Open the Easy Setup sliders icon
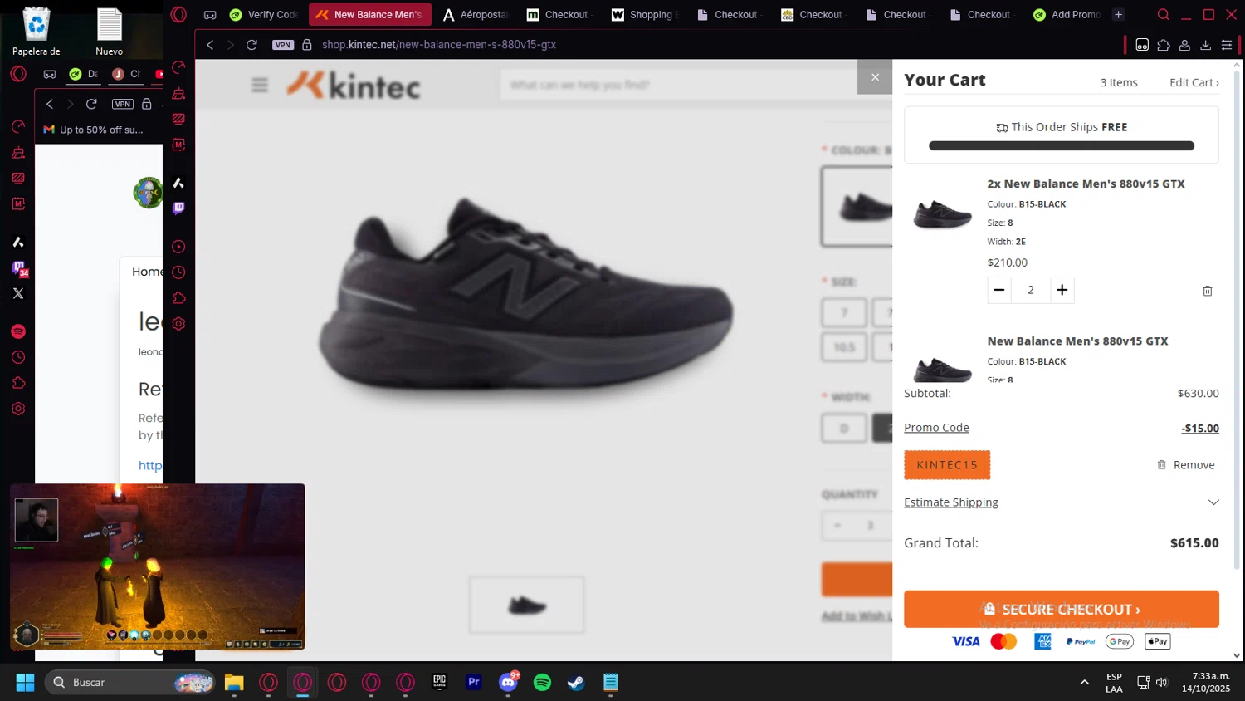The height and width of the screenshot is (701, 1245). tap(1227, 45)
